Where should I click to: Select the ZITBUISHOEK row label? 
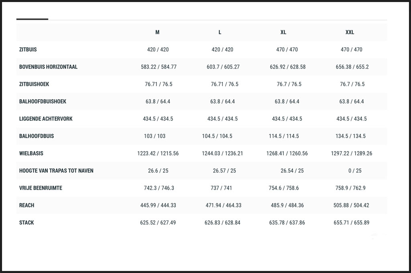point(34,84)
